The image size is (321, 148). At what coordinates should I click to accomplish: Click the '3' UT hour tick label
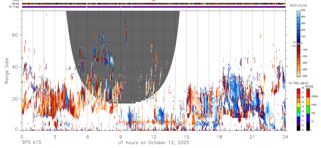pyautogui.click(x=55, y=137)
